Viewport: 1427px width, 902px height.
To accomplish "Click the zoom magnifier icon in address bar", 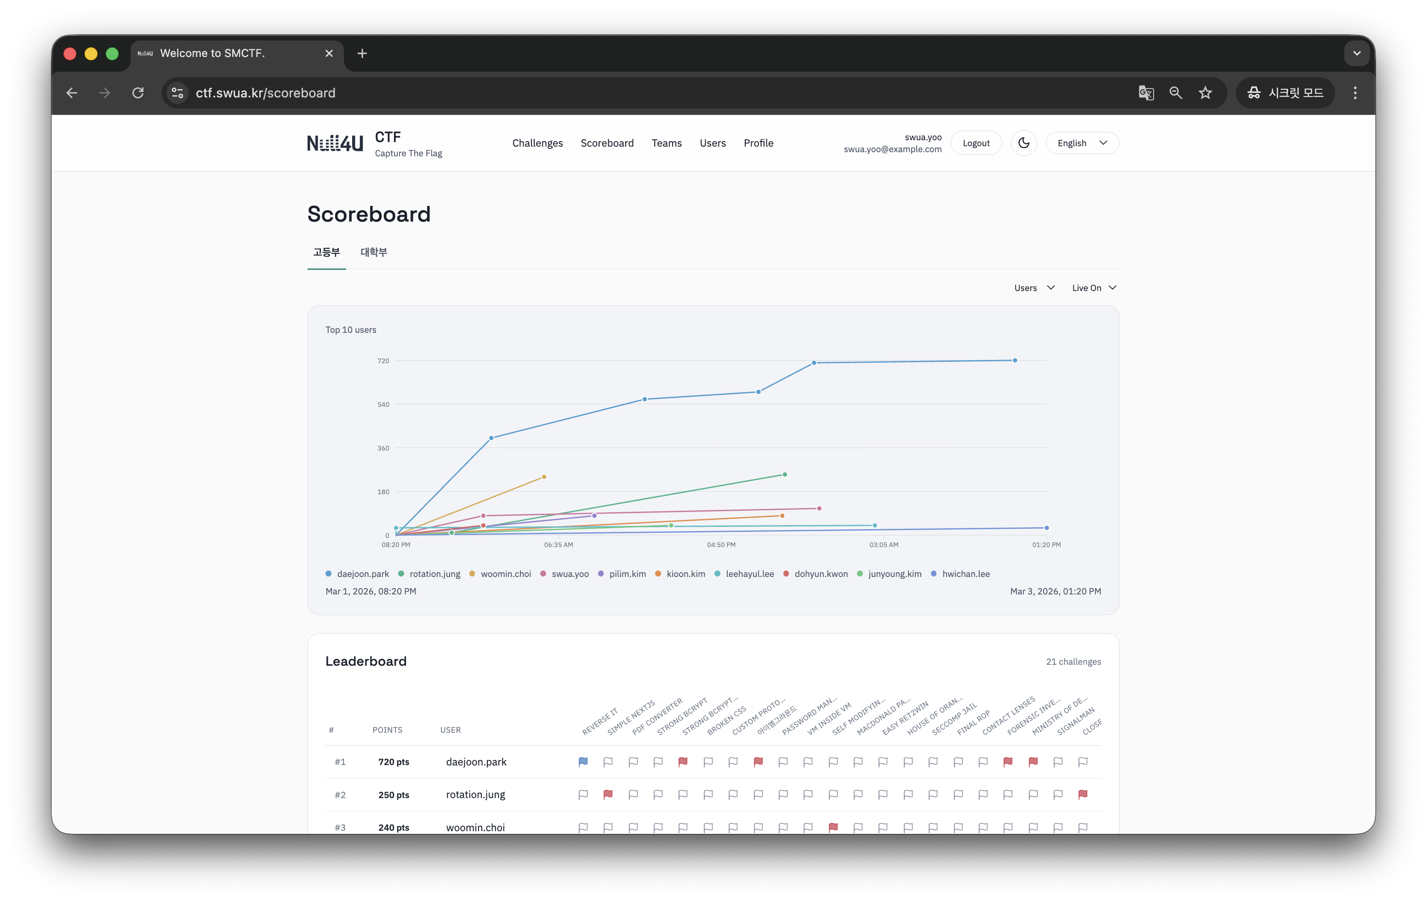I will click(x=1175, y=93).
